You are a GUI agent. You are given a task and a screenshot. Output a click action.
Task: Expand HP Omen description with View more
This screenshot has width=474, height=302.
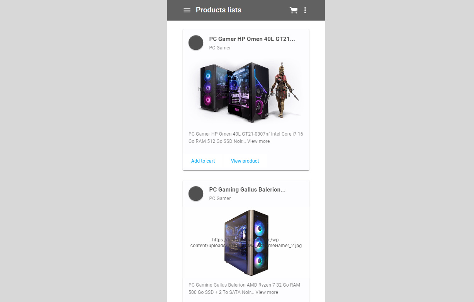pos(258,141)
